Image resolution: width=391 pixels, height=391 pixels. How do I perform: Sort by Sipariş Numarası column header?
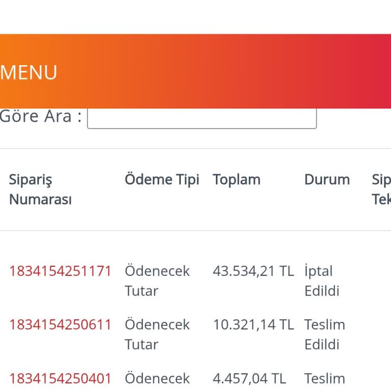[40, 189]
